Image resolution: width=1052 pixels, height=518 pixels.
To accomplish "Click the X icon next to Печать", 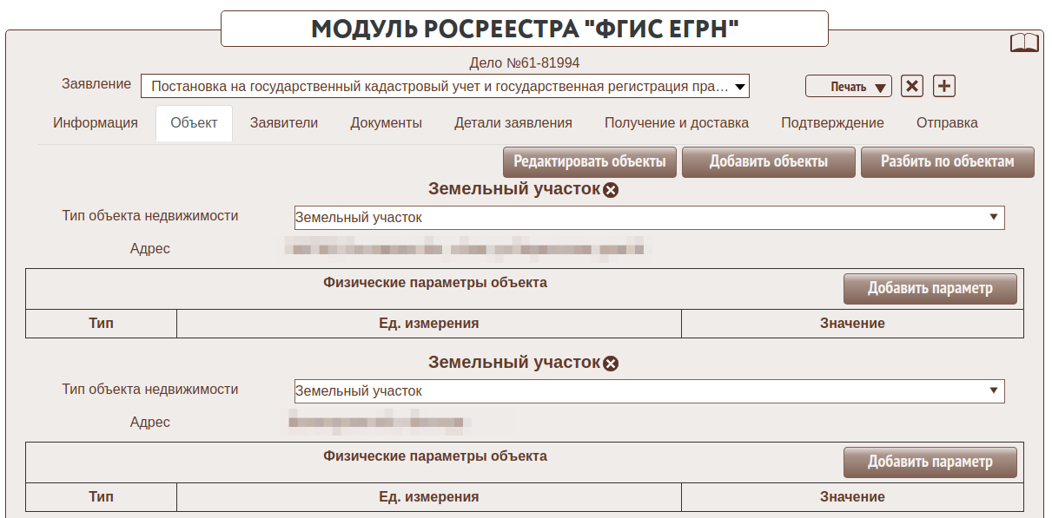I will coord(911,86).
